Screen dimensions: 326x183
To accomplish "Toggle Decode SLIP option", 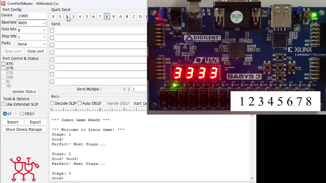I will 52,103.
